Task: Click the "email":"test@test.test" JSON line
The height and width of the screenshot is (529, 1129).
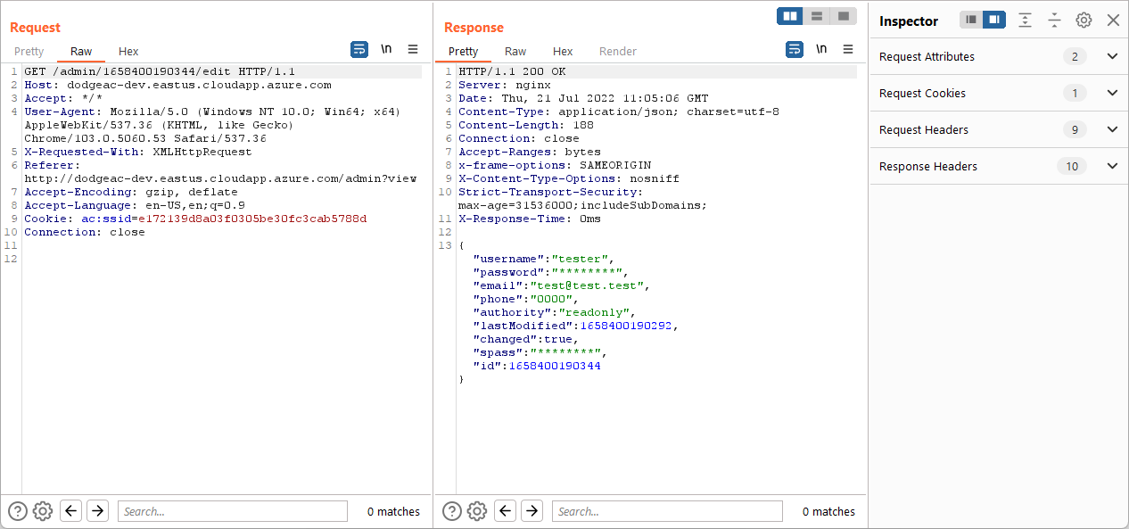Action: click(x=562, y=285)
